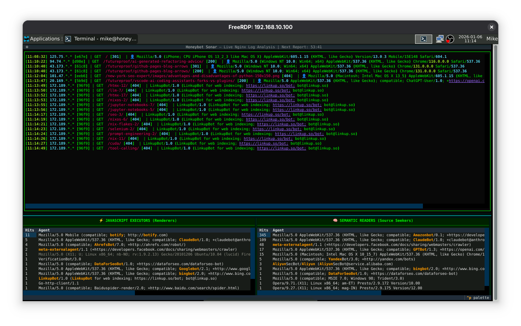Click user icon in the 11:08:32 log line

133,57
